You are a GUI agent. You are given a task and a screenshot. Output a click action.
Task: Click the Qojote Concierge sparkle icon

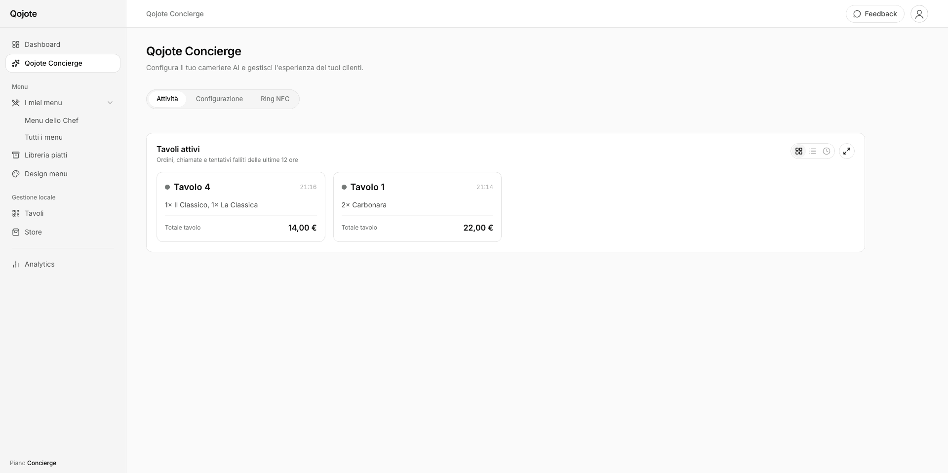(x=16, y=63)
